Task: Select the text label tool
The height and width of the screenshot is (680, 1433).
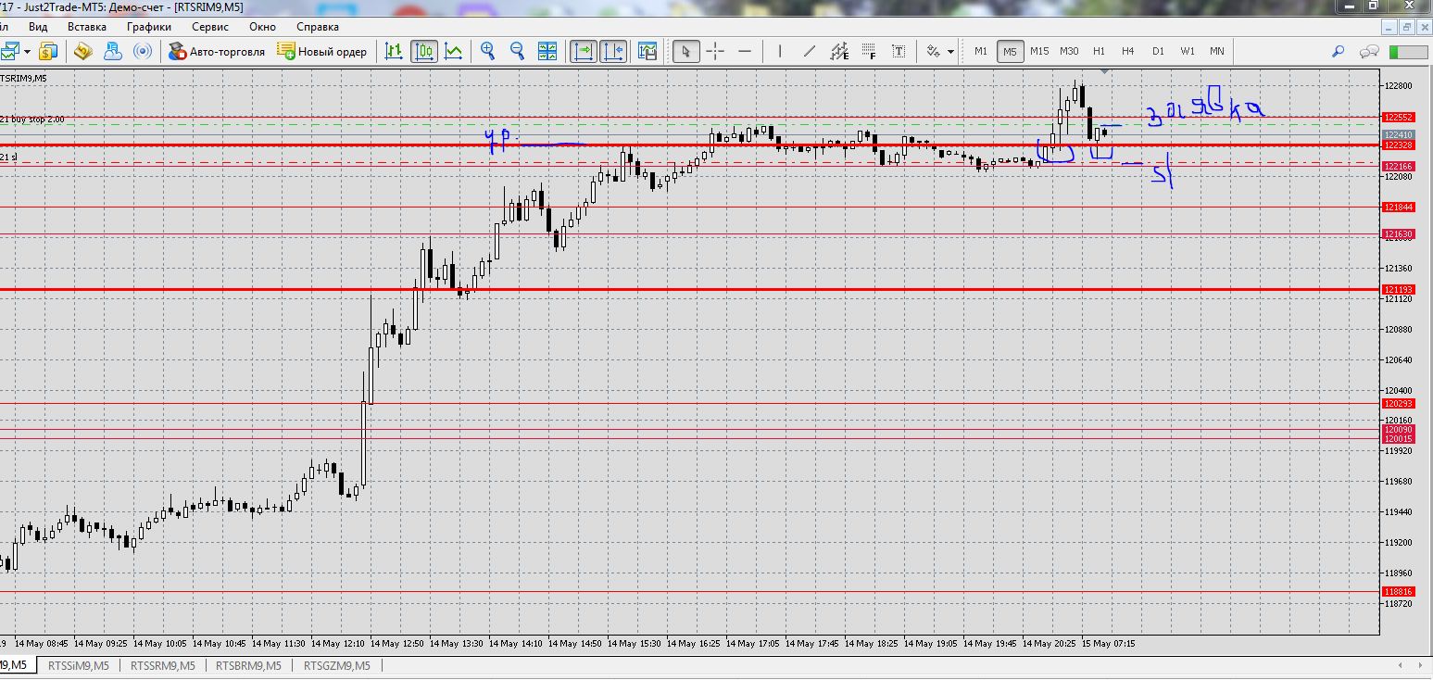Action: tap(899, 51)
